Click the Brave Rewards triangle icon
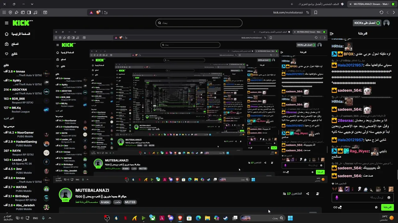 tap(91, 12)
